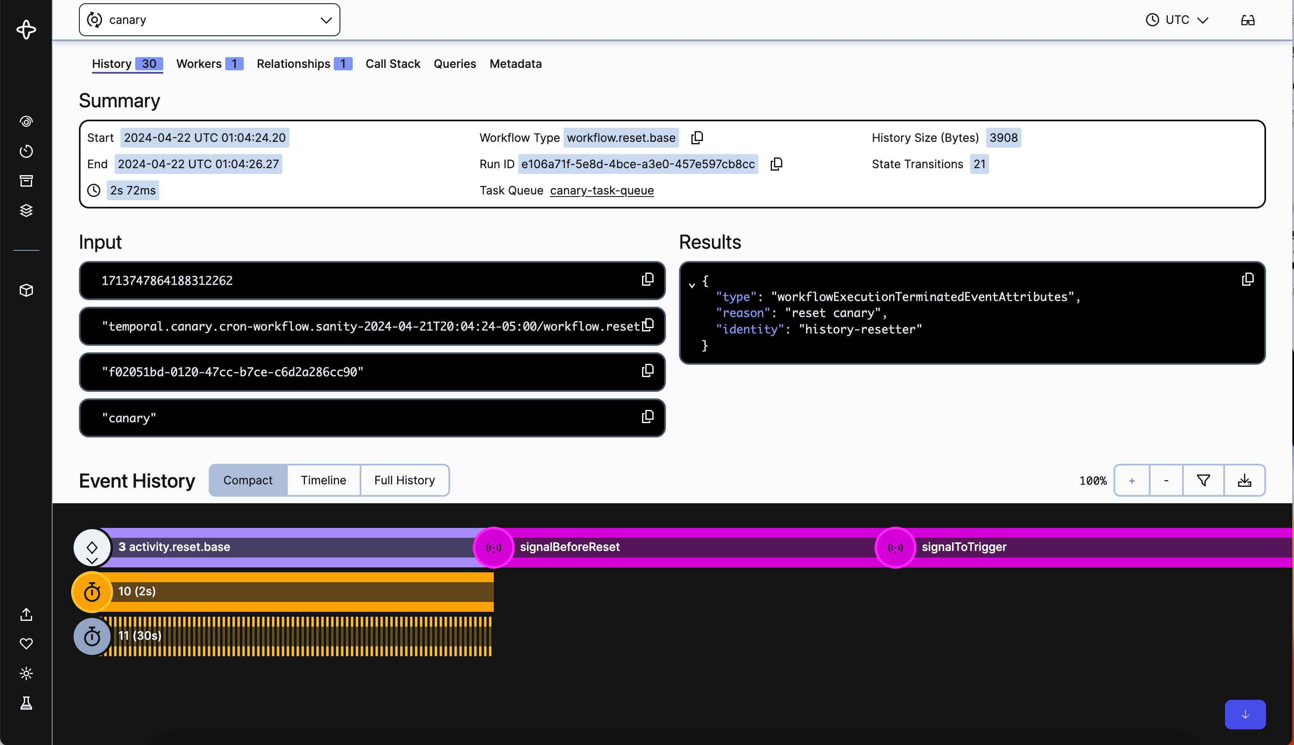Click the Import upload icon in sidebar
1294x745 pixels.
tap(26, 614)
